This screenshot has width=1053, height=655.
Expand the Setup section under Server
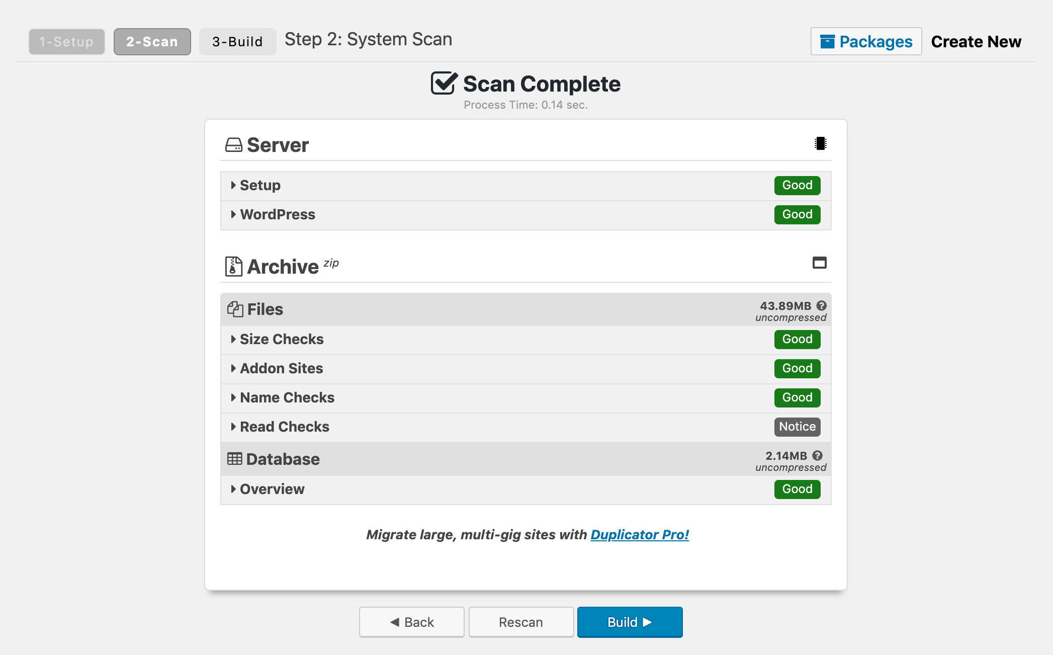pos(260,185)
